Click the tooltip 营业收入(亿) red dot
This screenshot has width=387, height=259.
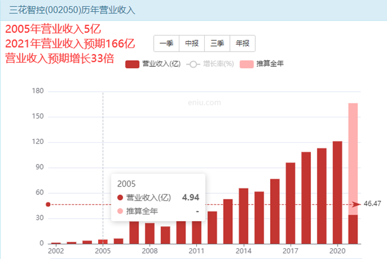click(120, 197)
